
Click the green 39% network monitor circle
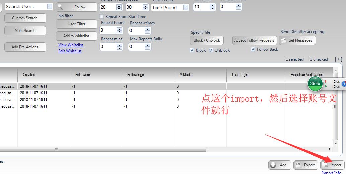coord(315,84)
